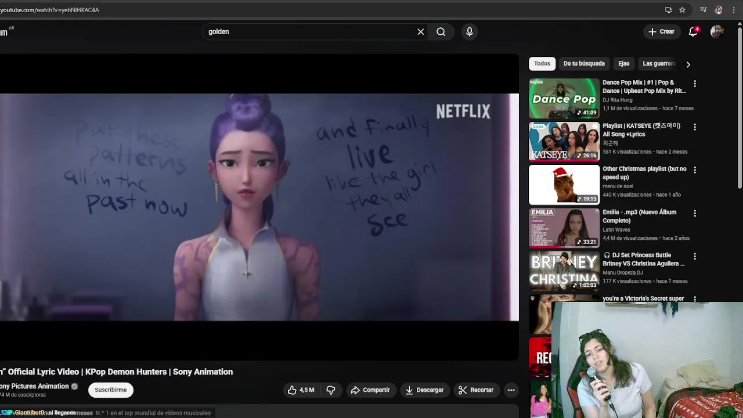Open the Britney Christina thumbnail
Viewport: 743px width, 418px height.
click(x=564, y=271)
